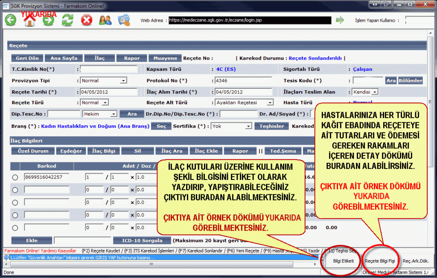Click the barcode field containing 8699516042257
This screenshot has height=278, width=437.
[47, 177]
